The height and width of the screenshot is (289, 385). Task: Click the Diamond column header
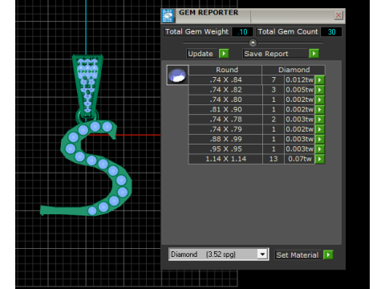[x=294, y=70]
